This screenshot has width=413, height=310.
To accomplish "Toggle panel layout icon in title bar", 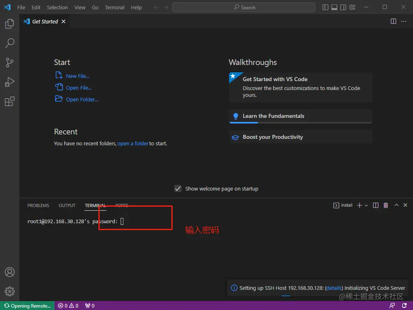I will (x=334, y=7).
